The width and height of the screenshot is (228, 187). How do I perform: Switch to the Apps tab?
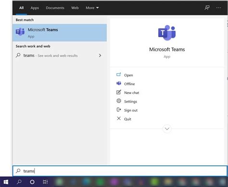coord(35,8)
